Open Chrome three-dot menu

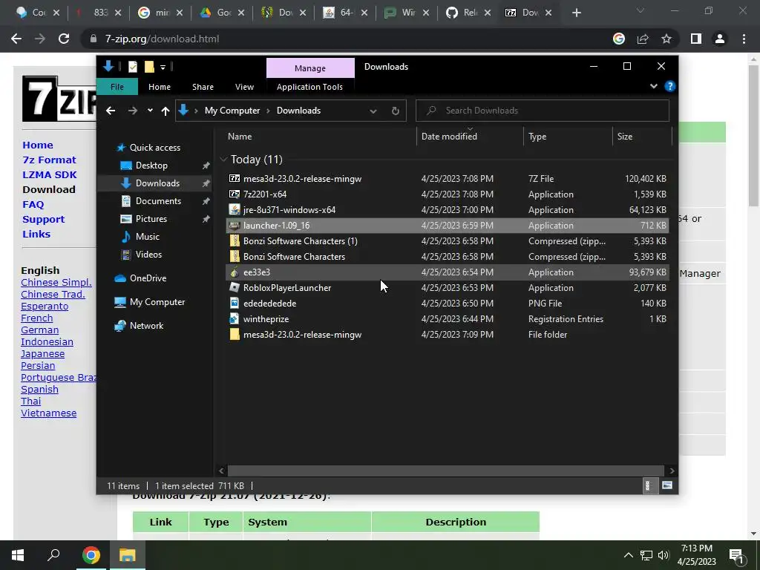point(744,39)
